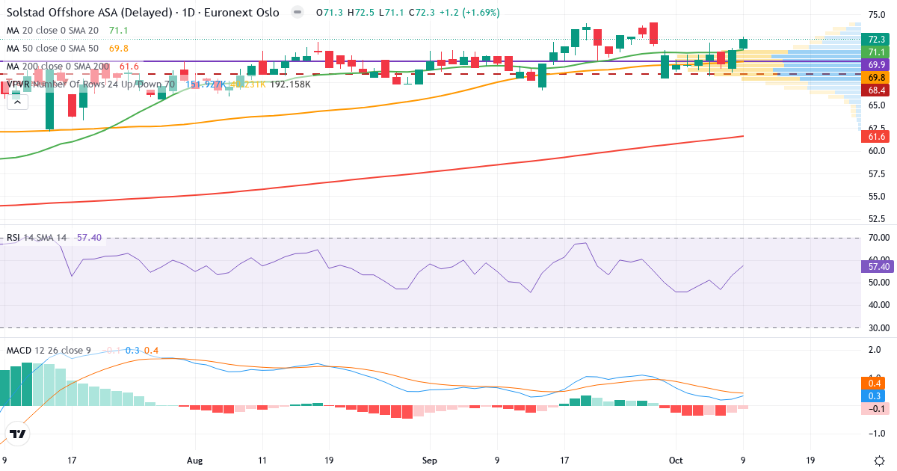The image size is (897, 471).
Task: Click the 70.00 RSI scale tick
Action: (878, 238)
